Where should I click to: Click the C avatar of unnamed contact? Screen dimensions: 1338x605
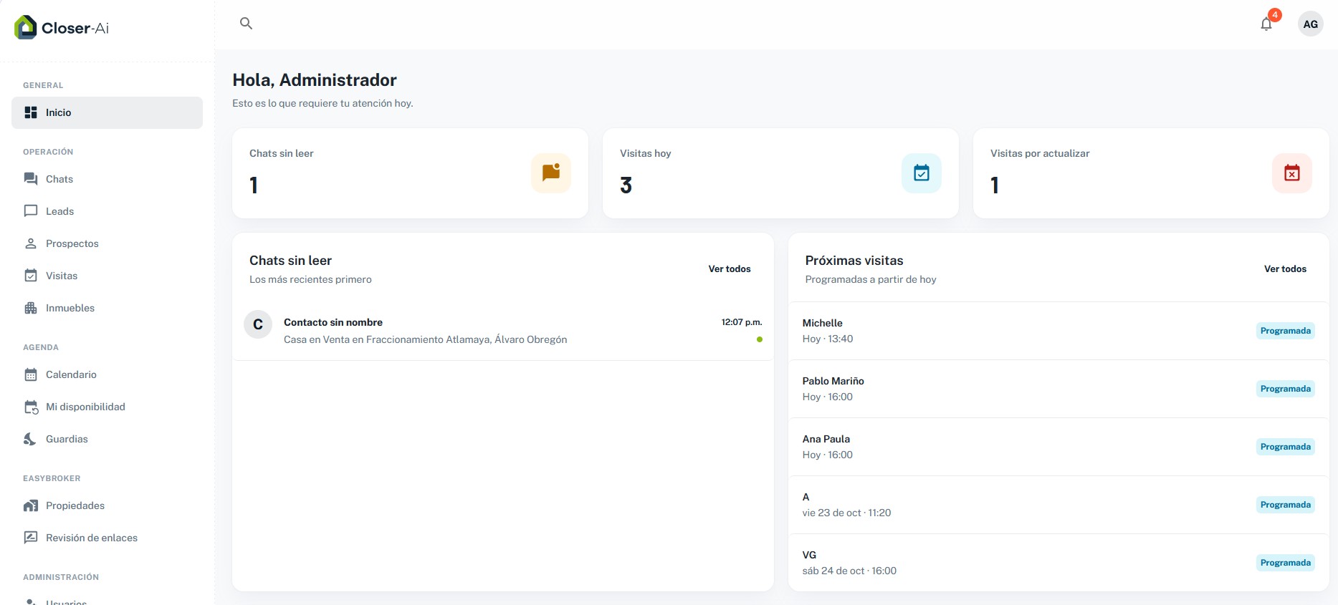click(x=258, y=324)
